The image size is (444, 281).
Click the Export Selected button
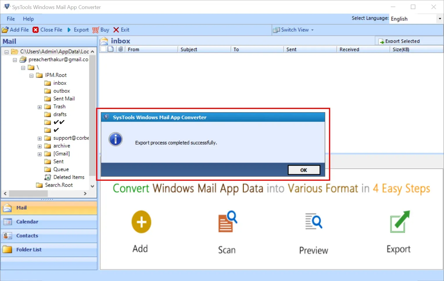point(399,41)
